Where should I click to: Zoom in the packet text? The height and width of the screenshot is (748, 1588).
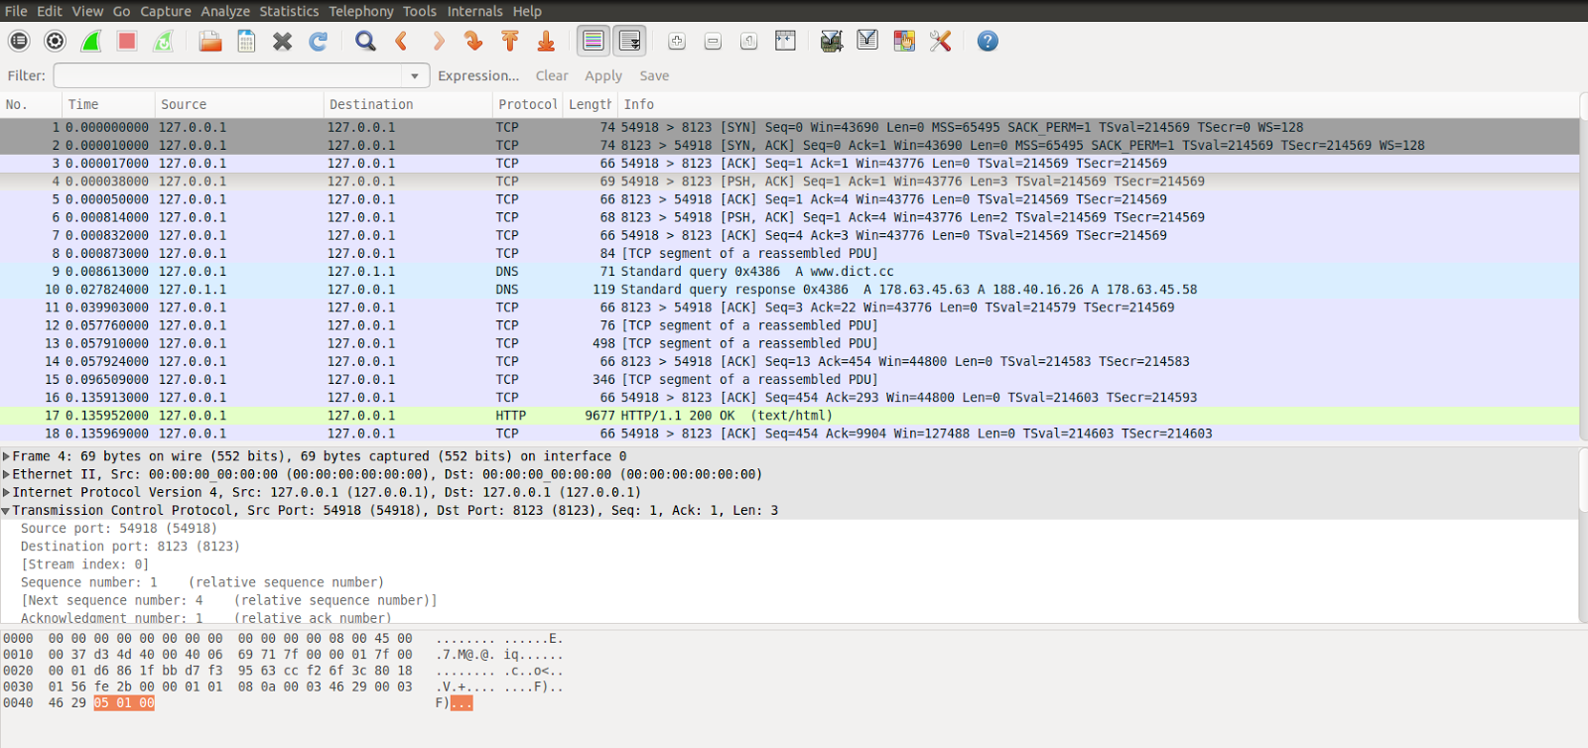[x=677, y=41]
